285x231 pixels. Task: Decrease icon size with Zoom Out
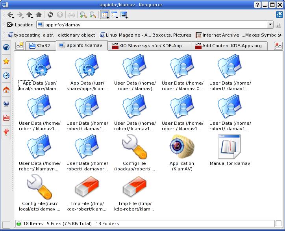pos(93,15)
